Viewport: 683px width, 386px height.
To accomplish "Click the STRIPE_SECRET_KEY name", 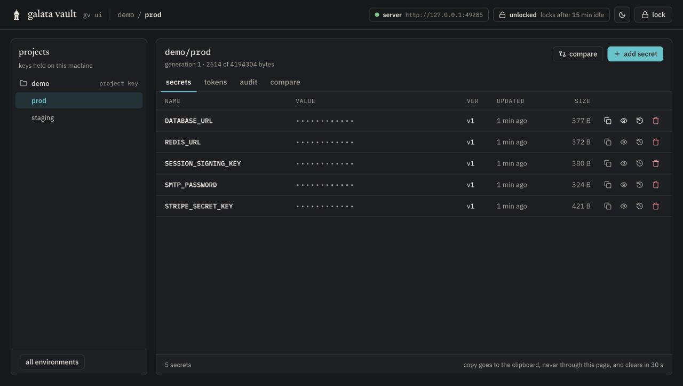I will [199, 206].
